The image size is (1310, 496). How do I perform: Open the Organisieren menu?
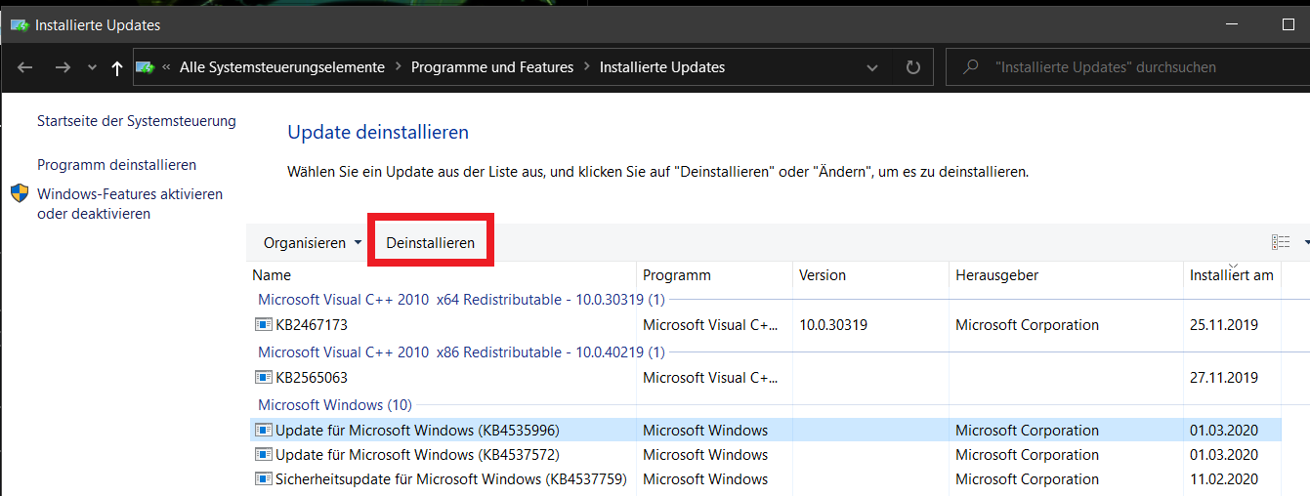click(x=313, y=242)
